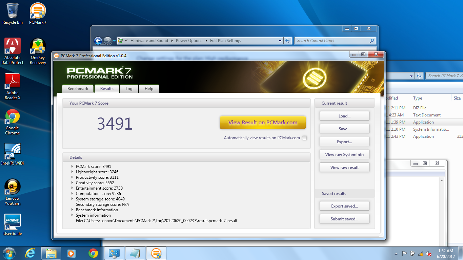Click the Save... button
This screenshot has height=260, width=463.
[x=344, y=129]
